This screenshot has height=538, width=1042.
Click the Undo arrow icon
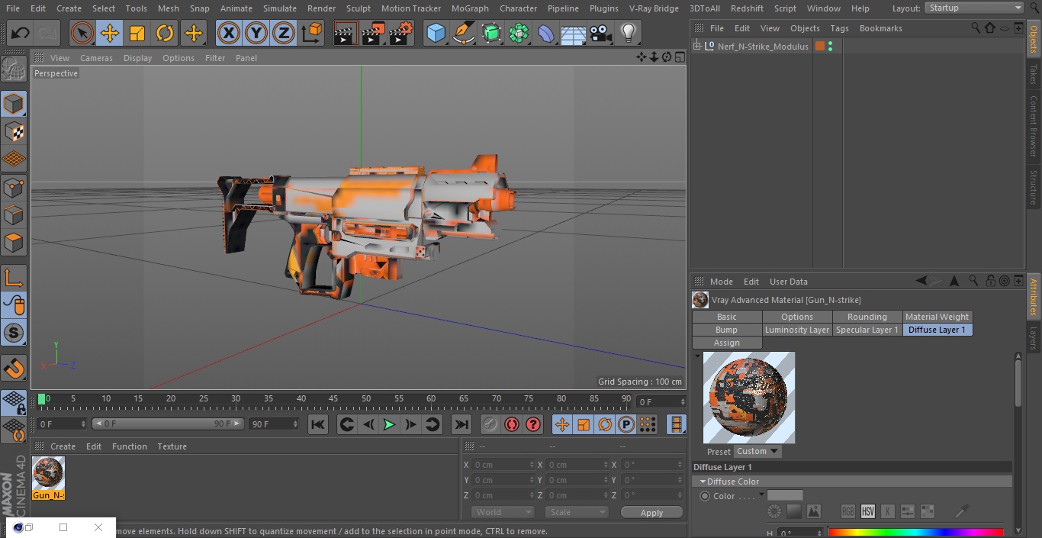click(x=21, y=33)
